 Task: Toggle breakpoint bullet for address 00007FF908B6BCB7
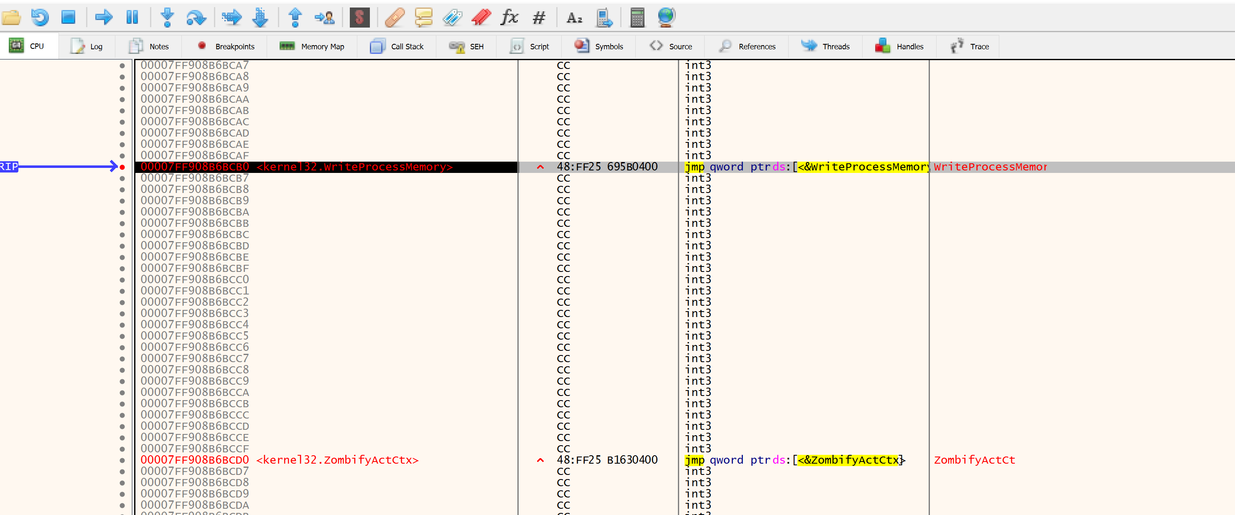pyautogui.click(x=122, y=178)
